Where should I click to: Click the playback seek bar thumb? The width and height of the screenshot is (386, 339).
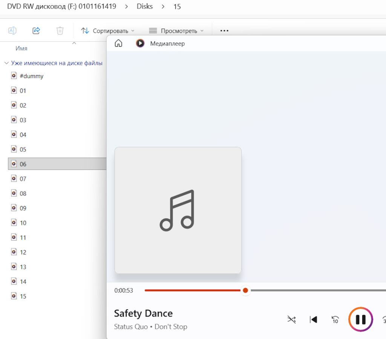point(245,290)
